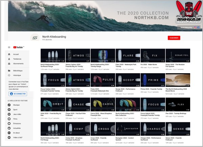Image resolution: width=203 pixels, height=147 pixels.
Task: Open the hamburger menu next to YouTube logo
Action: (x=9, y=47)
